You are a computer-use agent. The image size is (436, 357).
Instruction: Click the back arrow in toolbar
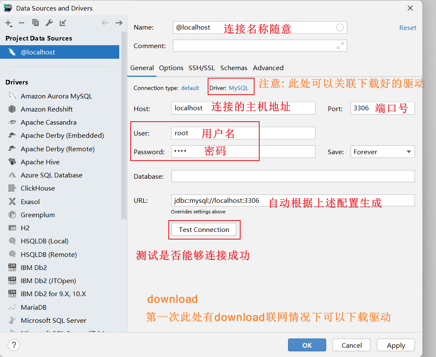(x=105, y=23)
